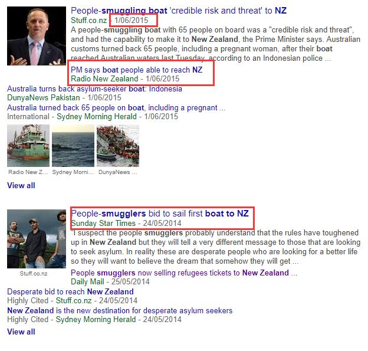Open the three men photo thumbnail
Viewport: 368px width, 351px height.
[x=37, y=239]
